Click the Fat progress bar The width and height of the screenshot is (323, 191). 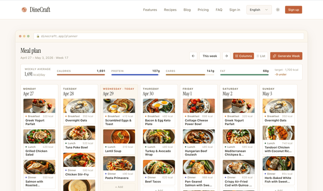tap(244, 75)
